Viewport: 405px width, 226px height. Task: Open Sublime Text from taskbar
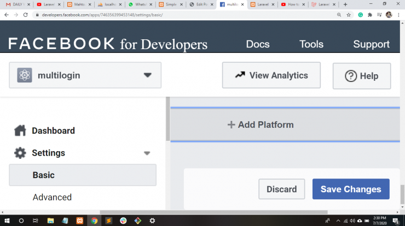[109, 221]
